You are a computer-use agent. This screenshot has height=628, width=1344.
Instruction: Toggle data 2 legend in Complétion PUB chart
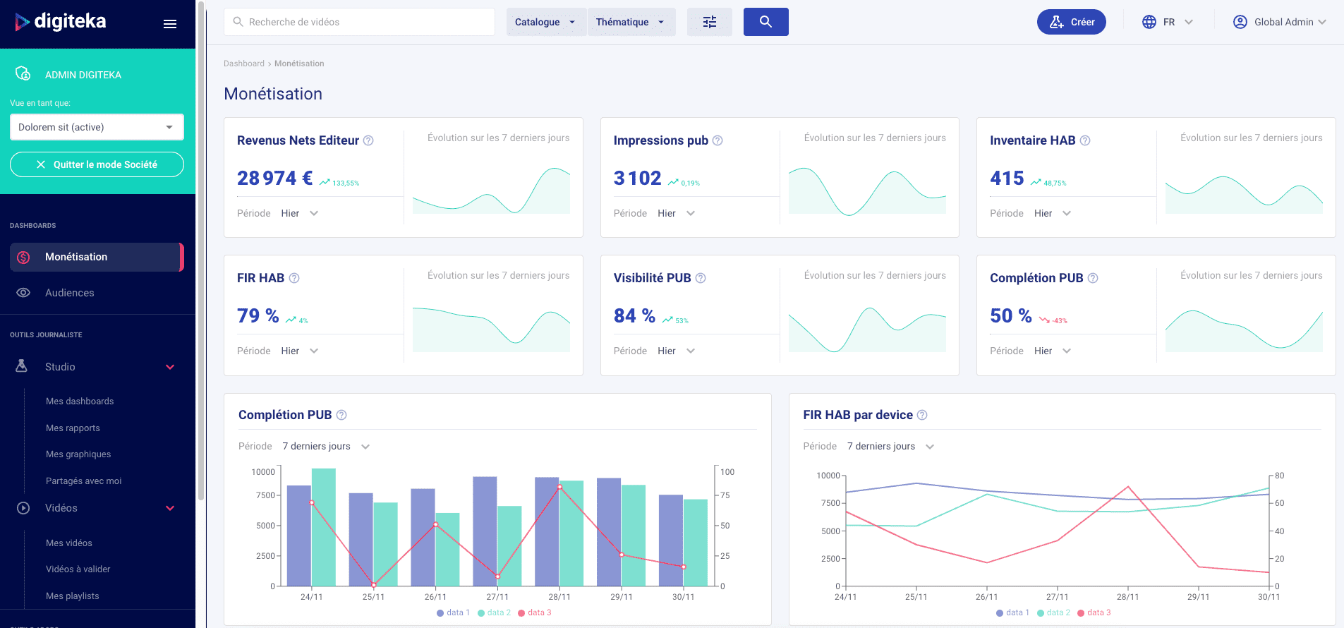pos(494,612)
